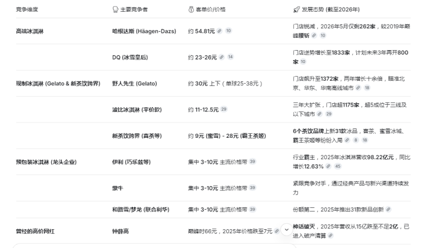Click link icon after 31款新品创新

pos(388,210)
